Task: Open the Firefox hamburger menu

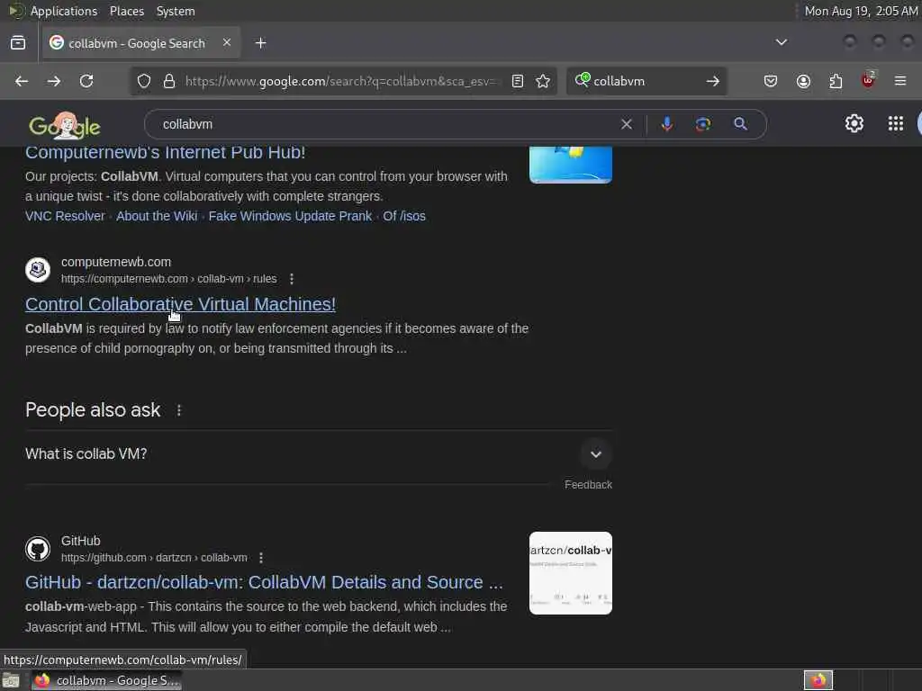Action: (900, 81)
